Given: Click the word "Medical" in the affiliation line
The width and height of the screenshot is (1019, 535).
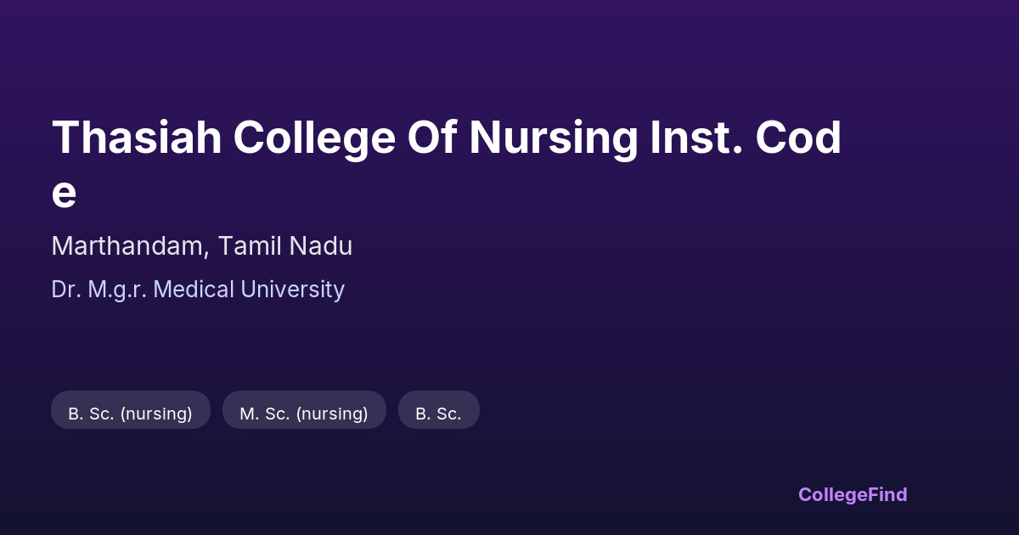Looking at the screenshot, I should (194, 290).
